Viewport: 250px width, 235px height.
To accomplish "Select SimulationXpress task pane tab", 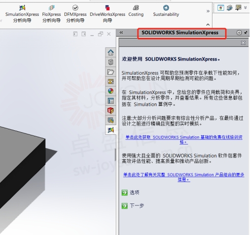I will [x=111, y=130].
